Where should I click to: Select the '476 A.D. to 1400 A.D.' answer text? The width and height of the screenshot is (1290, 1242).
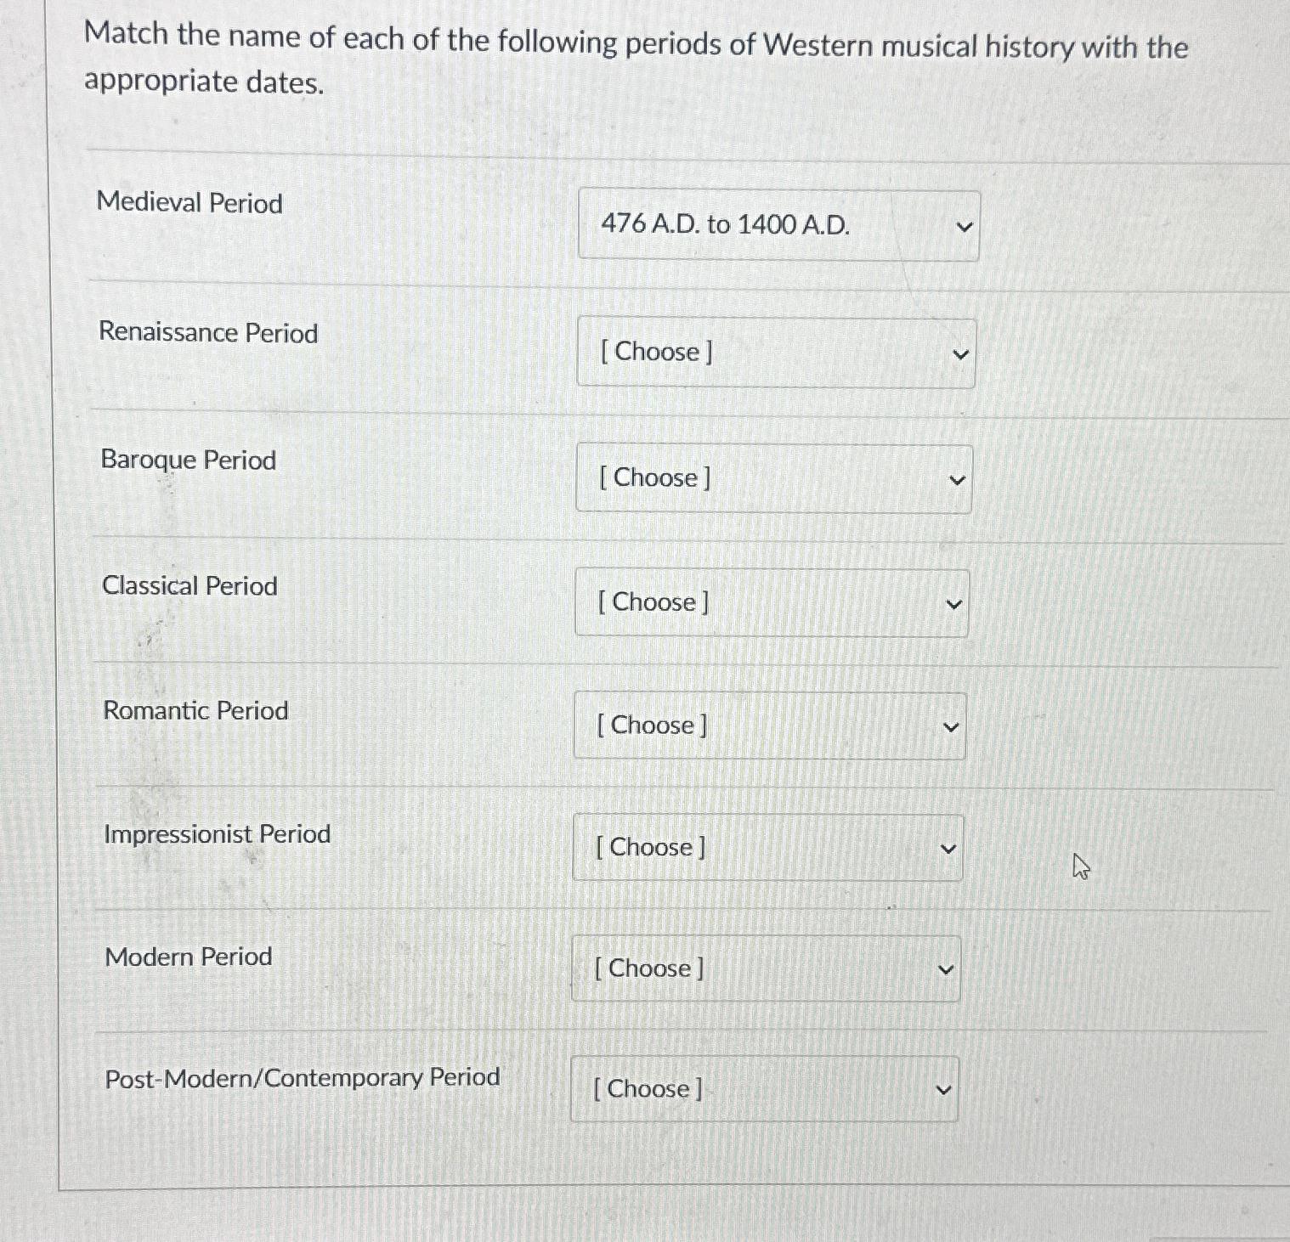[726, 225]
